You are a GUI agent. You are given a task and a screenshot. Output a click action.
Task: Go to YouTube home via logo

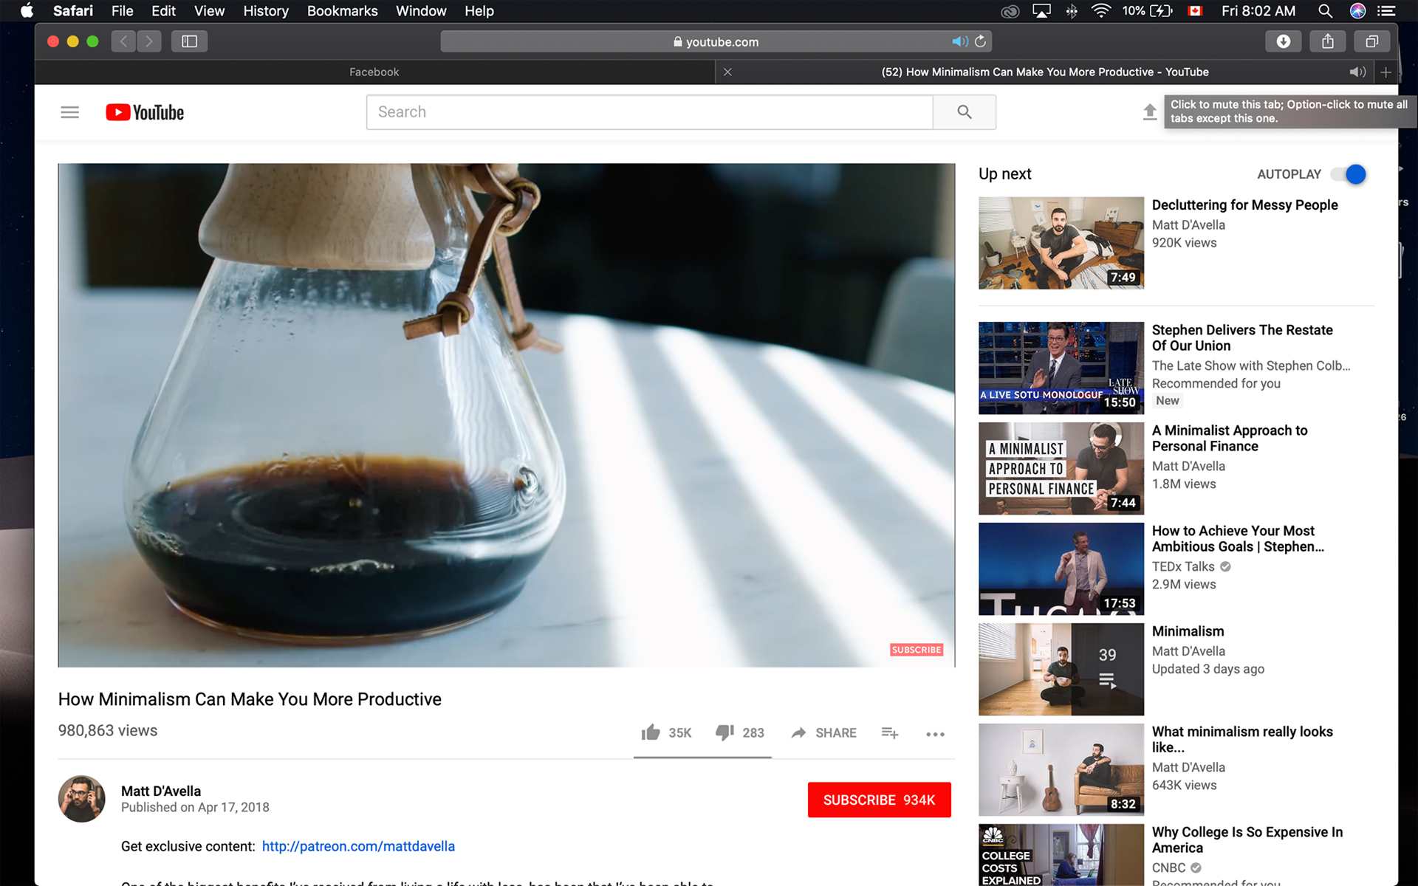pos(145,112)
